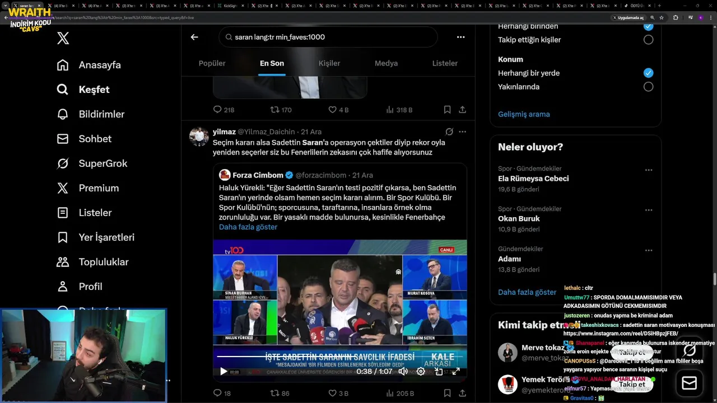Open Premium from sidebar

[x=87, y=188]
